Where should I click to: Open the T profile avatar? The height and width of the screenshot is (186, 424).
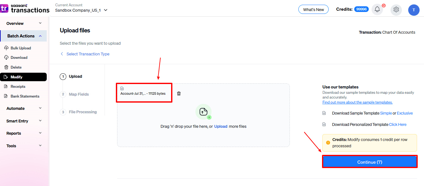(414, 10)
